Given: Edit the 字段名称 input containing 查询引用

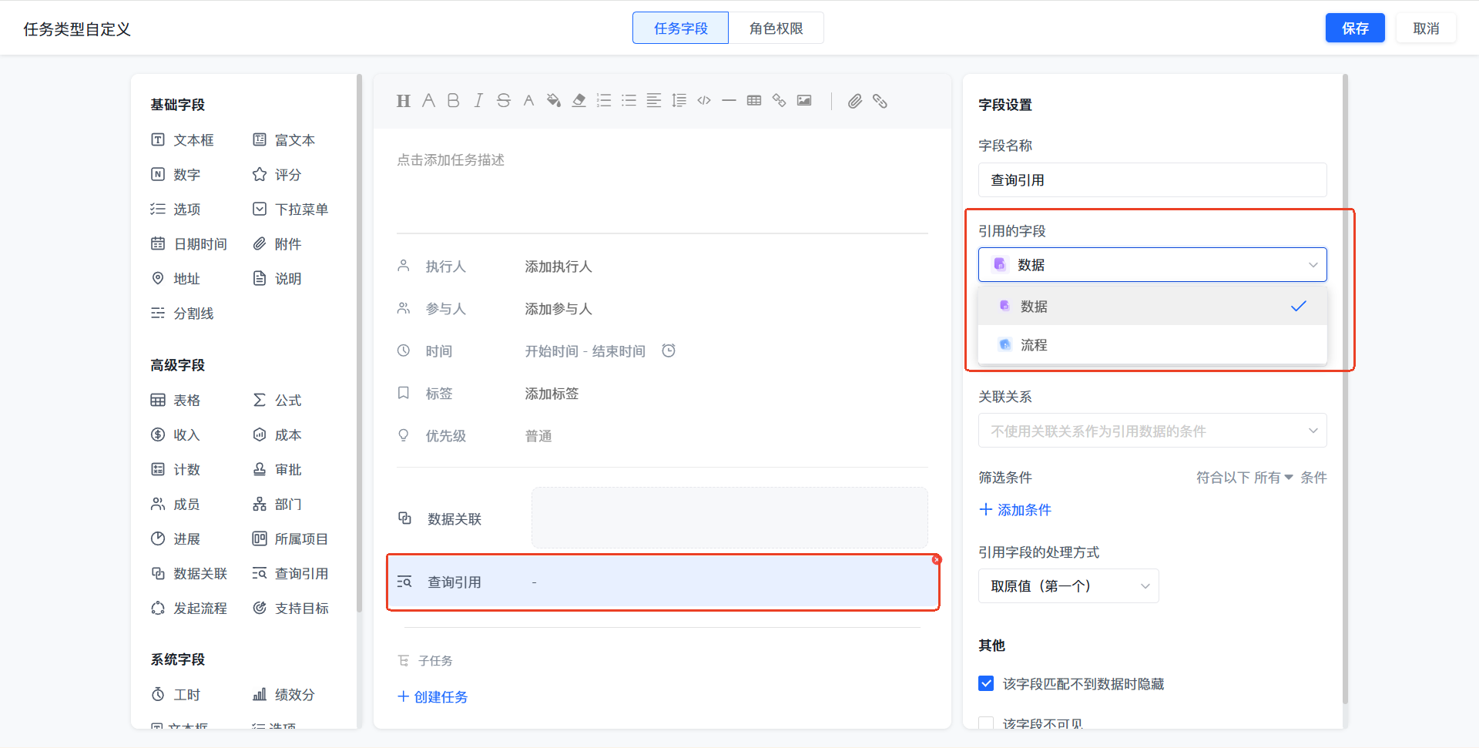Looking at the screenshot, I should click(x=1152, y=179).
